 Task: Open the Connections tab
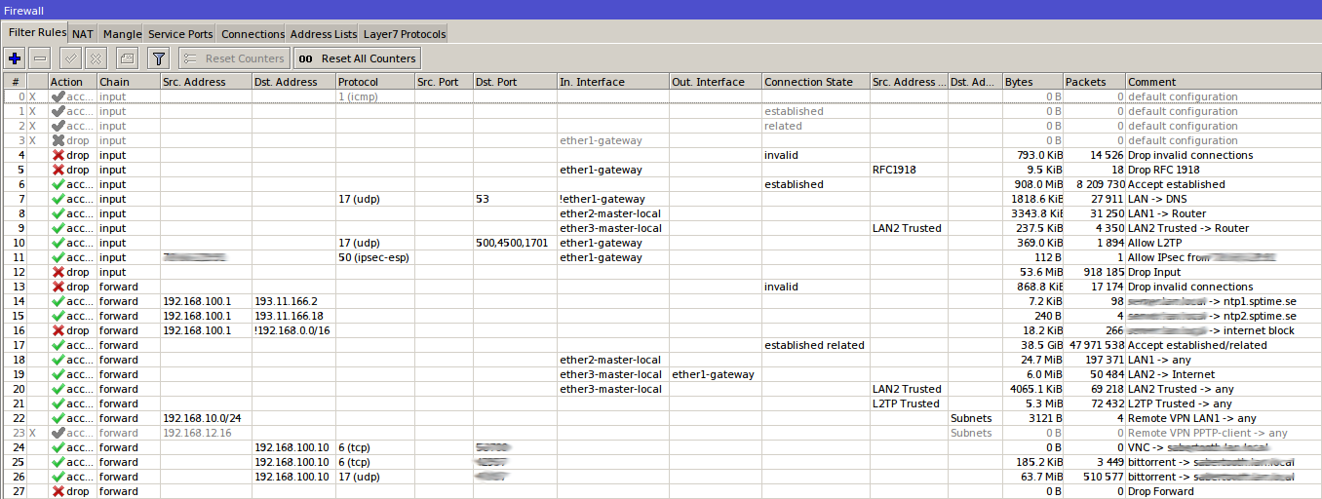coord(253,34)
